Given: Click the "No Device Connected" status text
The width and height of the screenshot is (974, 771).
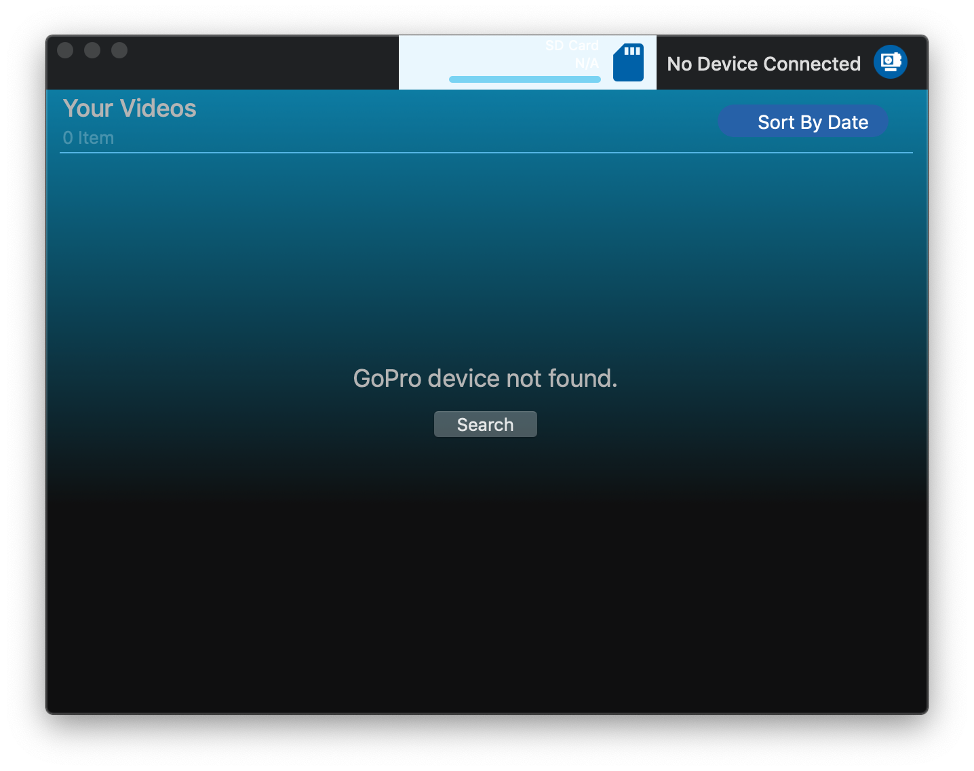Looking at the screenshot, I should pos(764,64).
